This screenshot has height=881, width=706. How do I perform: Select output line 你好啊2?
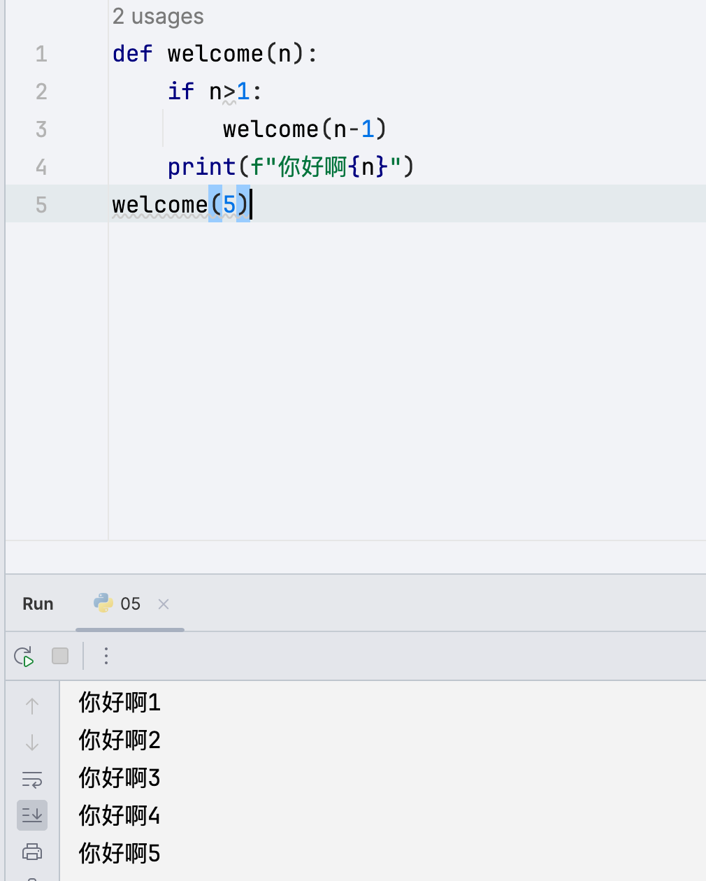120,740
